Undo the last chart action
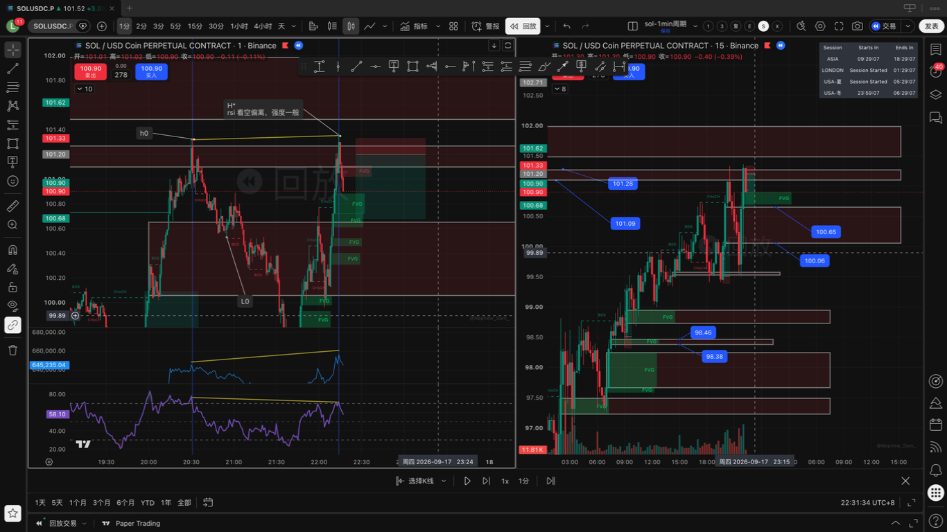Screen dimensions: 947x532 click(566, 26)
